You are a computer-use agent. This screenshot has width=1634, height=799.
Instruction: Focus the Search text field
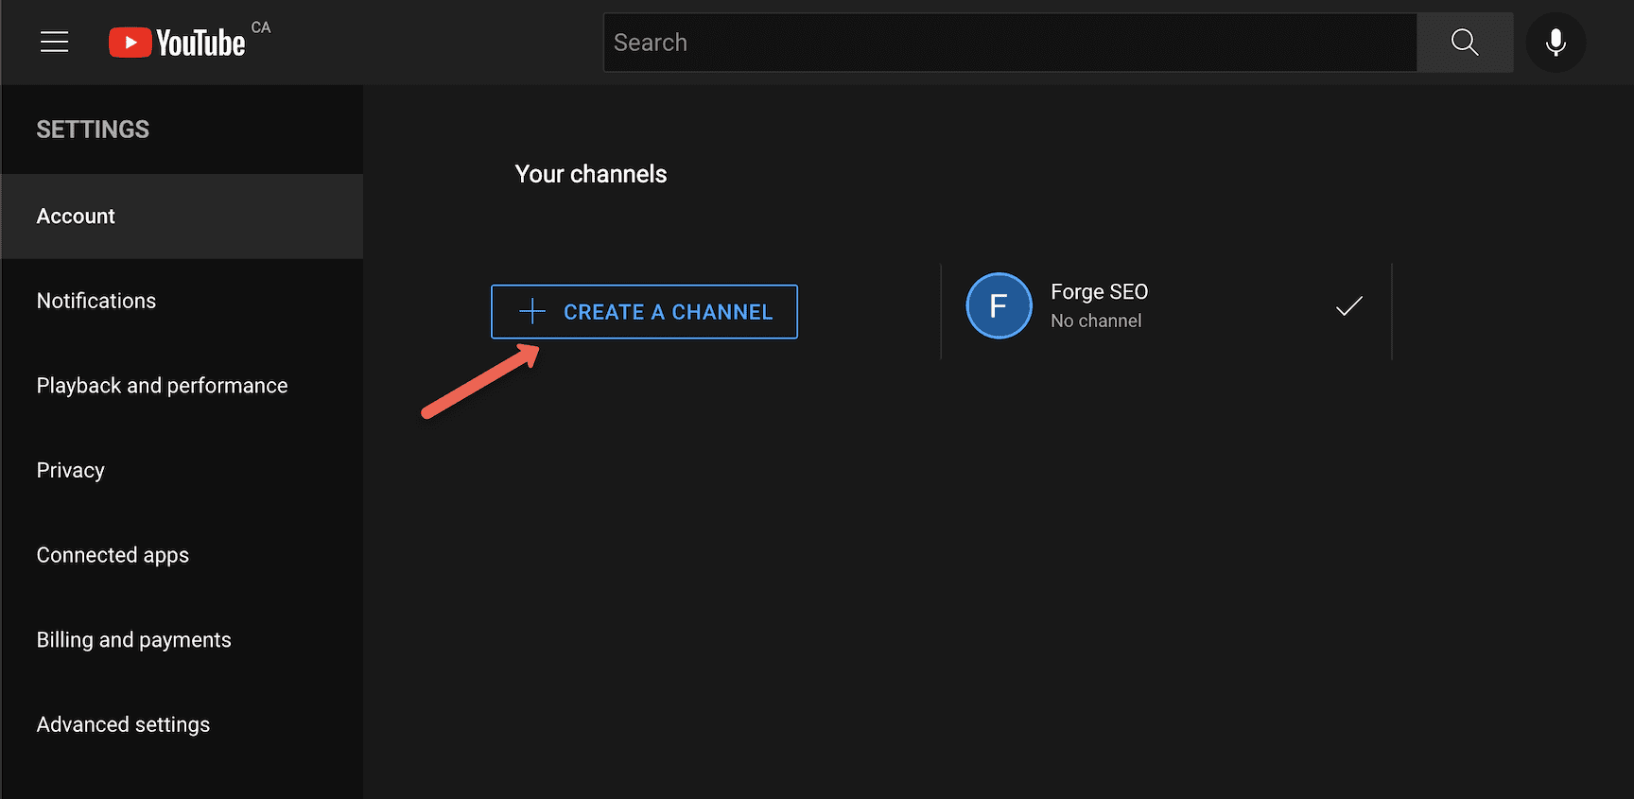click(x=1010, y=43)
